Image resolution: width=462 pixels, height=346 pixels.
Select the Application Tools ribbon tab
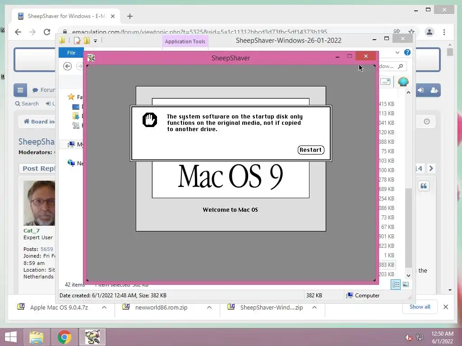pos(185,41)
